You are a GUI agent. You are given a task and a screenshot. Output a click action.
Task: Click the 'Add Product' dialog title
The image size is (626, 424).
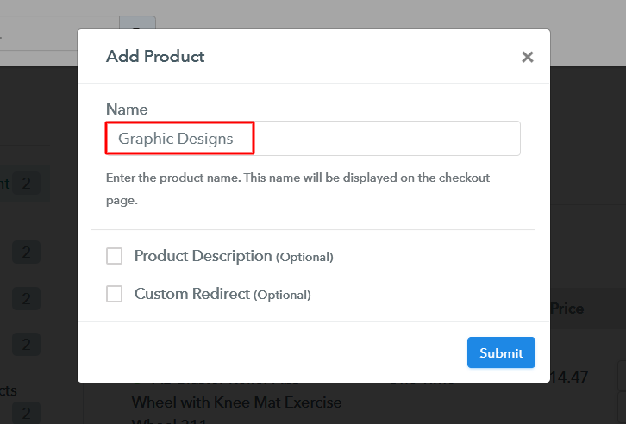(x=155, y=56)
